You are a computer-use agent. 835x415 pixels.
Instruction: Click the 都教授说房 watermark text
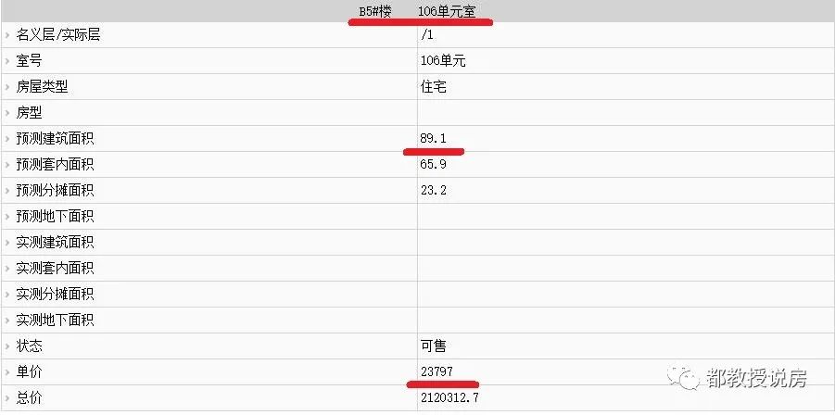point(756,378)
